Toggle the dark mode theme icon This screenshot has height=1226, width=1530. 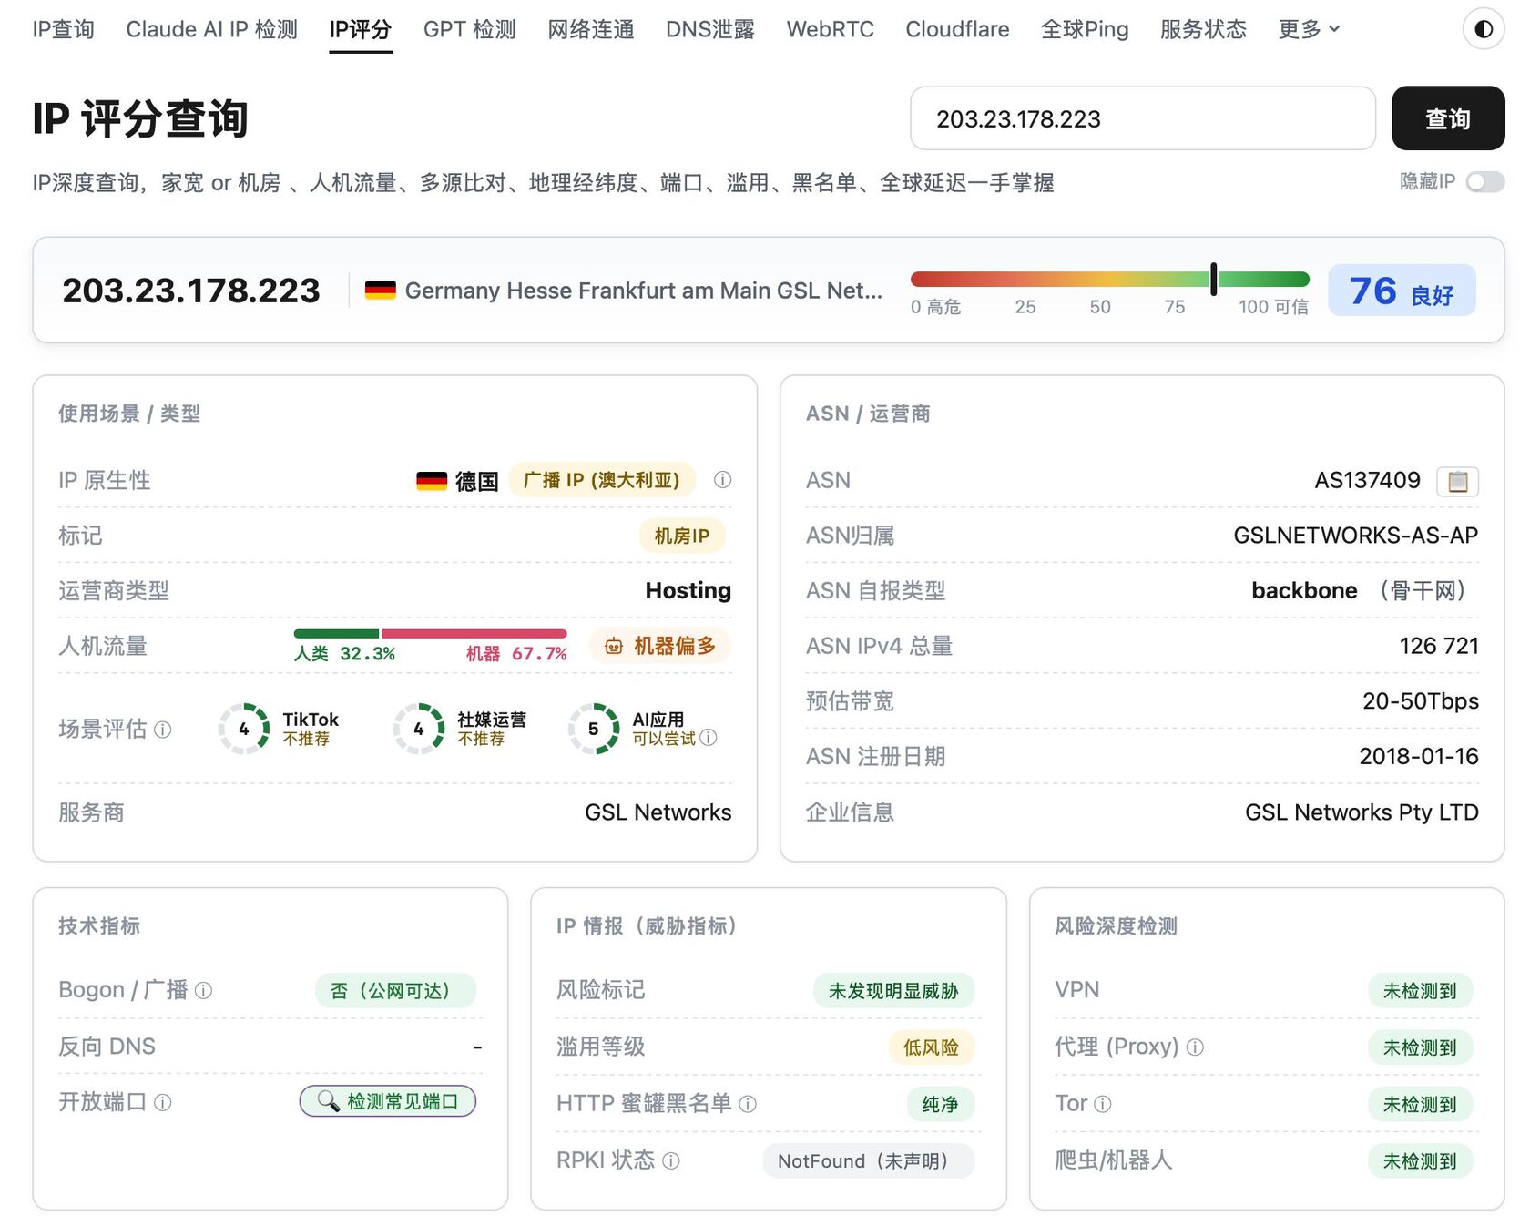coord(1483,29)
